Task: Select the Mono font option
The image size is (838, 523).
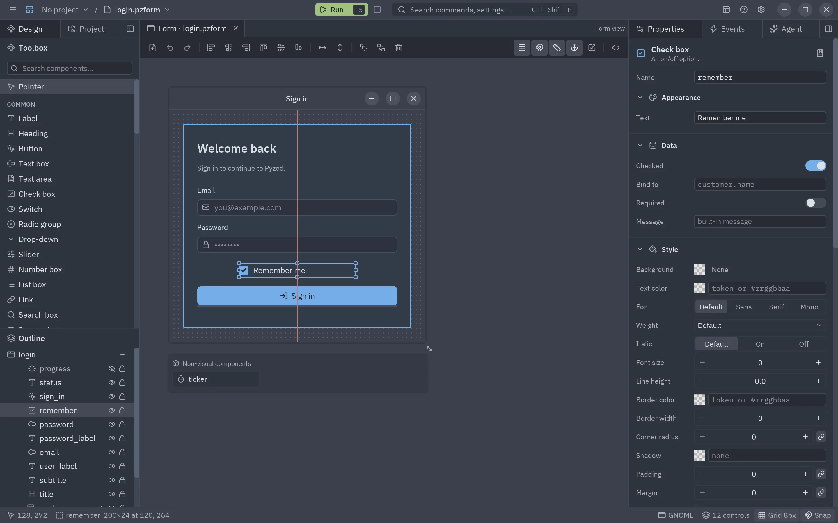Action: point(809,307)
